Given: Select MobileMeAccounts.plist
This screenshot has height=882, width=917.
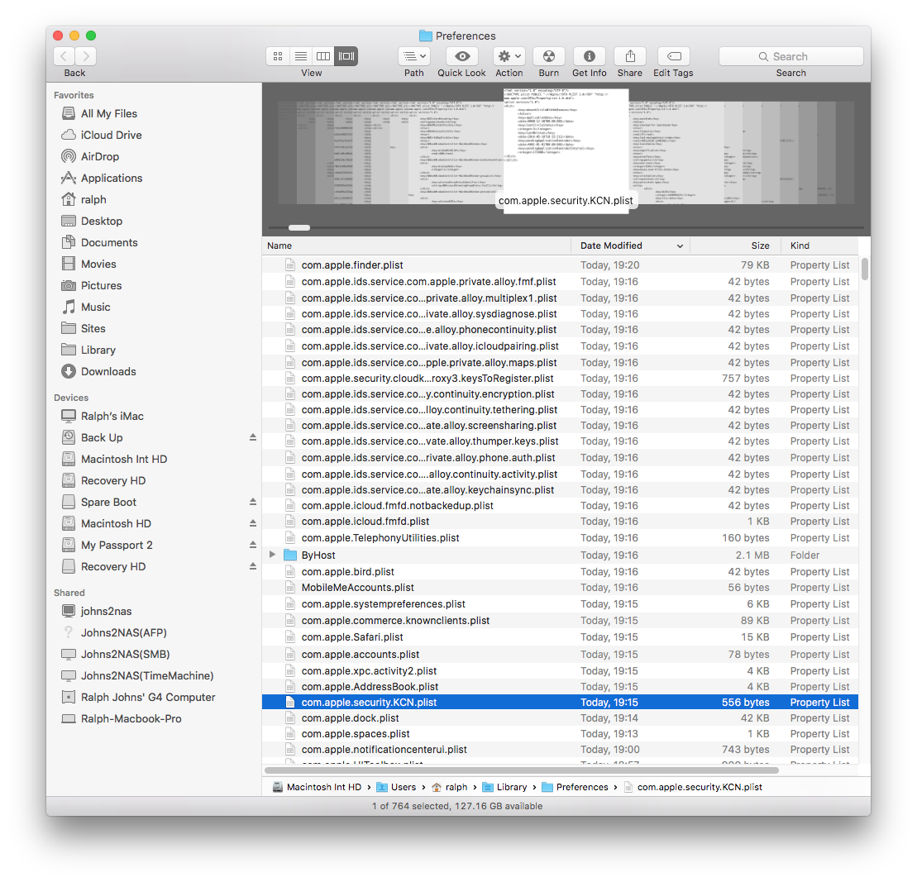Looking at the screenshot, I should pyautogui.click(x=561, y=588).
